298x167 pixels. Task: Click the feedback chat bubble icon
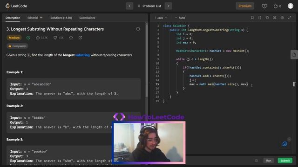tap(284, 144)
